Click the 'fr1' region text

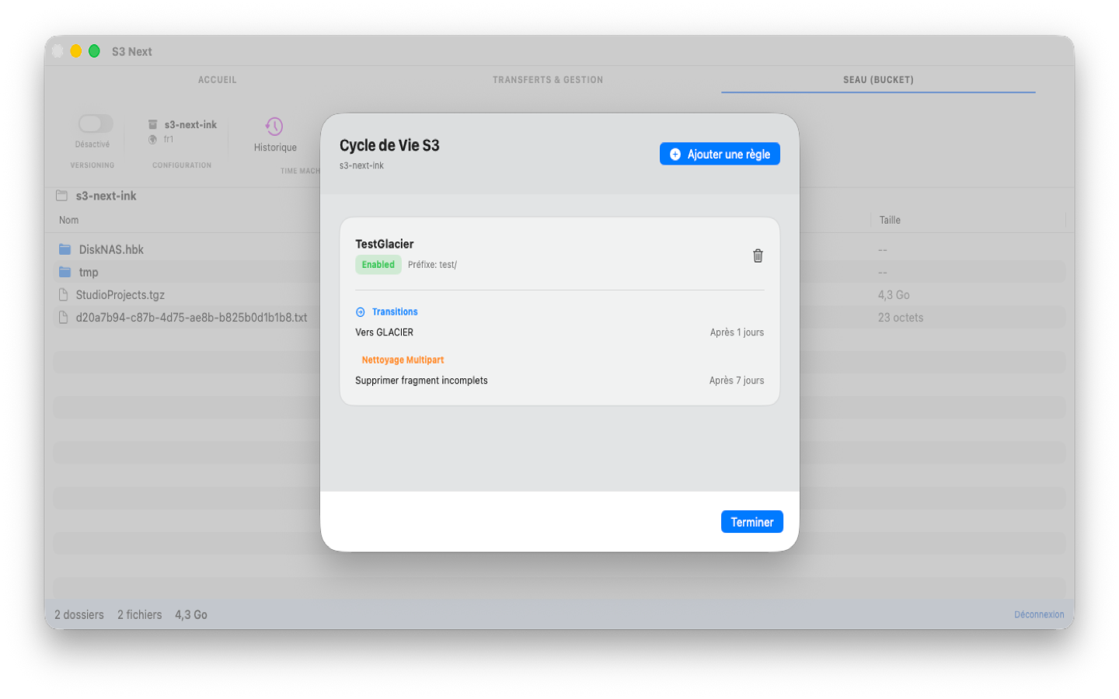coord(169,140)
